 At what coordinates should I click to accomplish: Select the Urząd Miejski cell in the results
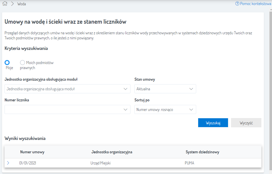coord(101,163)
